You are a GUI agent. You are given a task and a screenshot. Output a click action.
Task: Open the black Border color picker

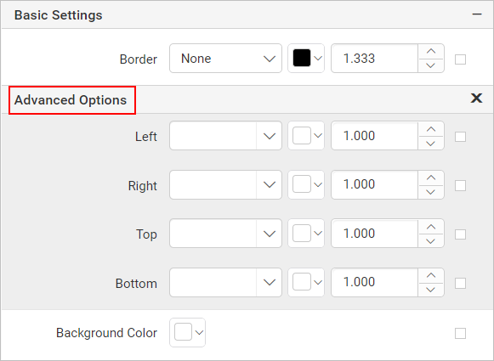pyautogui.click(x=306, y=59)
